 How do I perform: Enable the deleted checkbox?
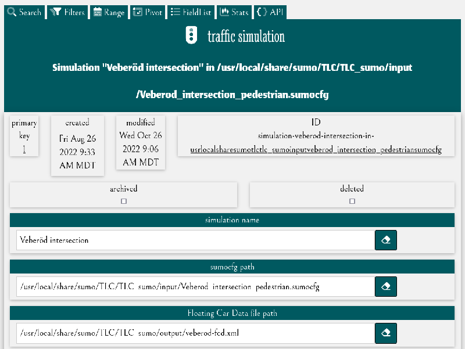pyautogui.click(x=352, y=201)
